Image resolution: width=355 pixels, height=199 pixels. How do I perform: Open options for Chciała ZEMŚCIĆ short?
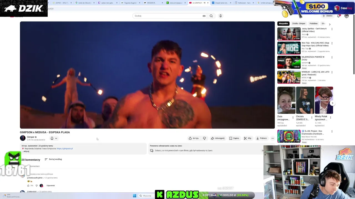point(312,117)
